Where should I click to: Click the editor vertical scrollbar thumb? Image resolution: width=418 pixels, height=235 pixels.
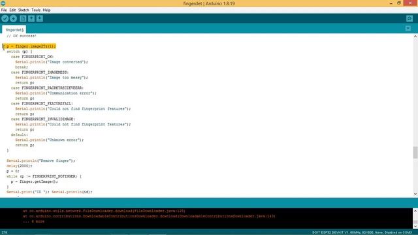(x=415, y=152)
